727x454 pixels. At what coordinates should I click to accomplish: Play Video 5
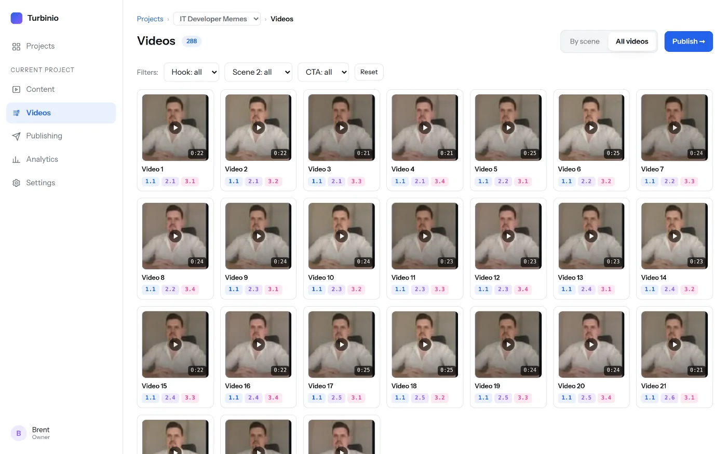coord(508,128)
